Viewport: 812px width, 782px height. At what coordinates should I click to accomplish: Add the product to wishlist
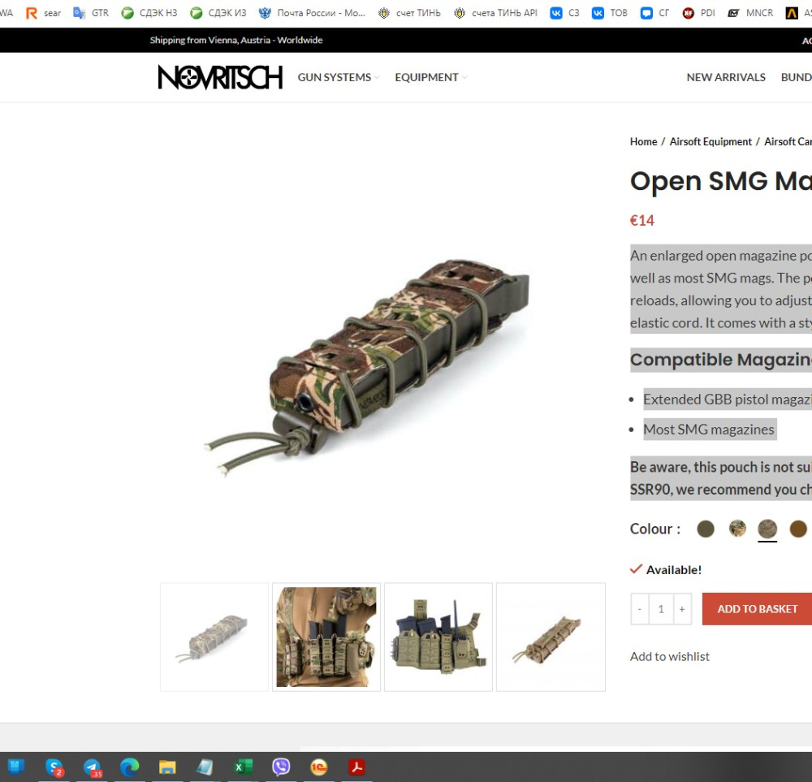[670, 656]
